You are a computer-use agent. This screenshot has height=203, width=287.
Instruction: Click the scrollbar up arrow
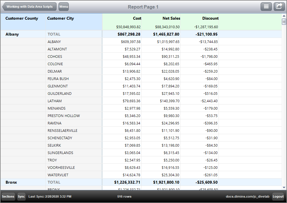coord(283,16)
